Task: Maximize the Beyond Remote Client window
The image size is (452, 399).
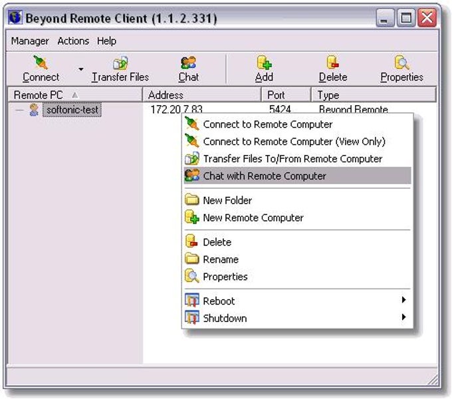Action: point(406,18)
